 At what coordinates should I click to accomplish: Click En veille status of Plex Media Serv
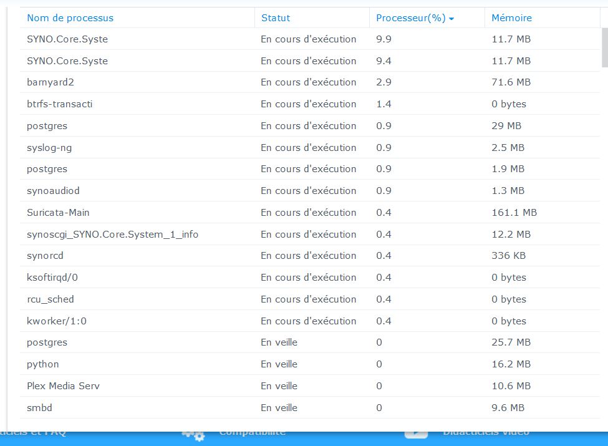[x=279, y=385]
